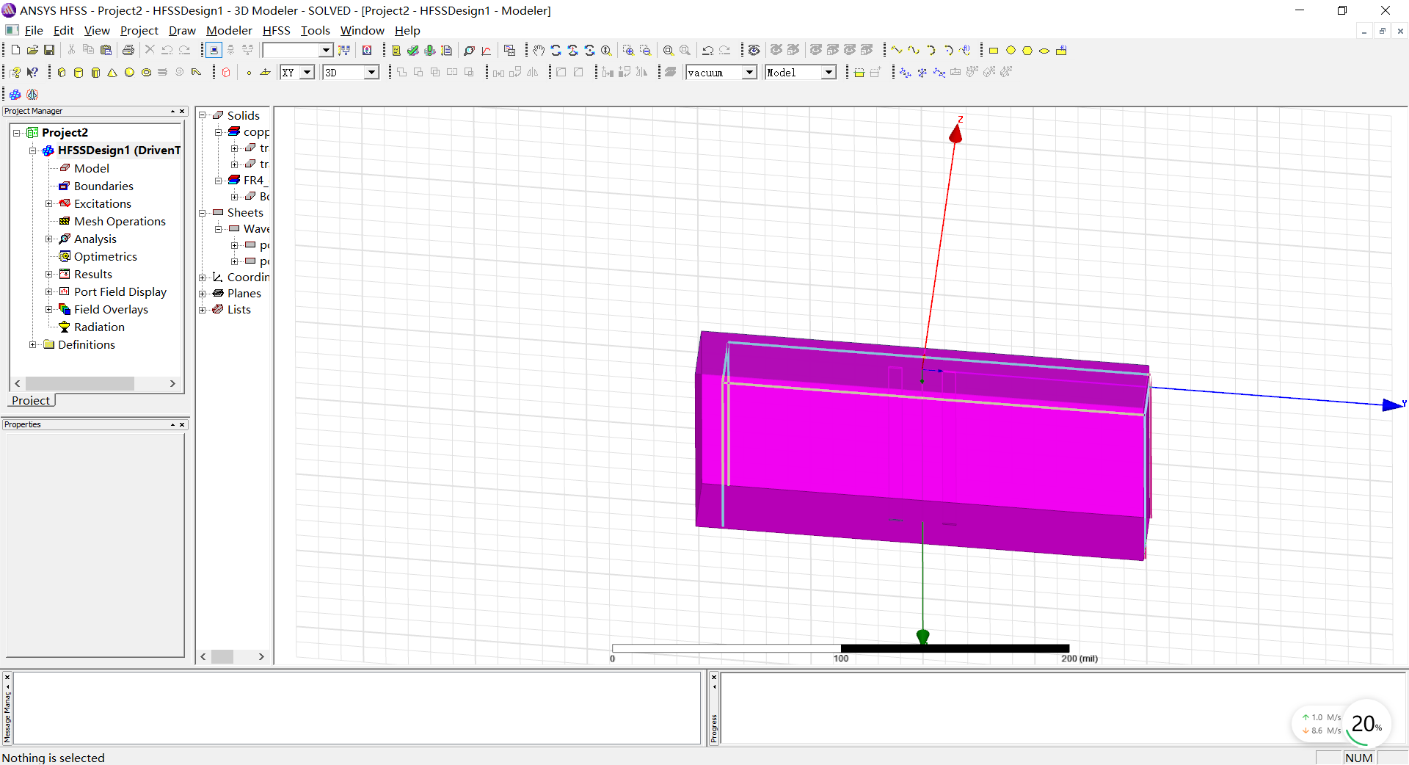Viewport: 1409px width, 765px height.
Task: Open the Modeler menu
Action: pos(229,30)
